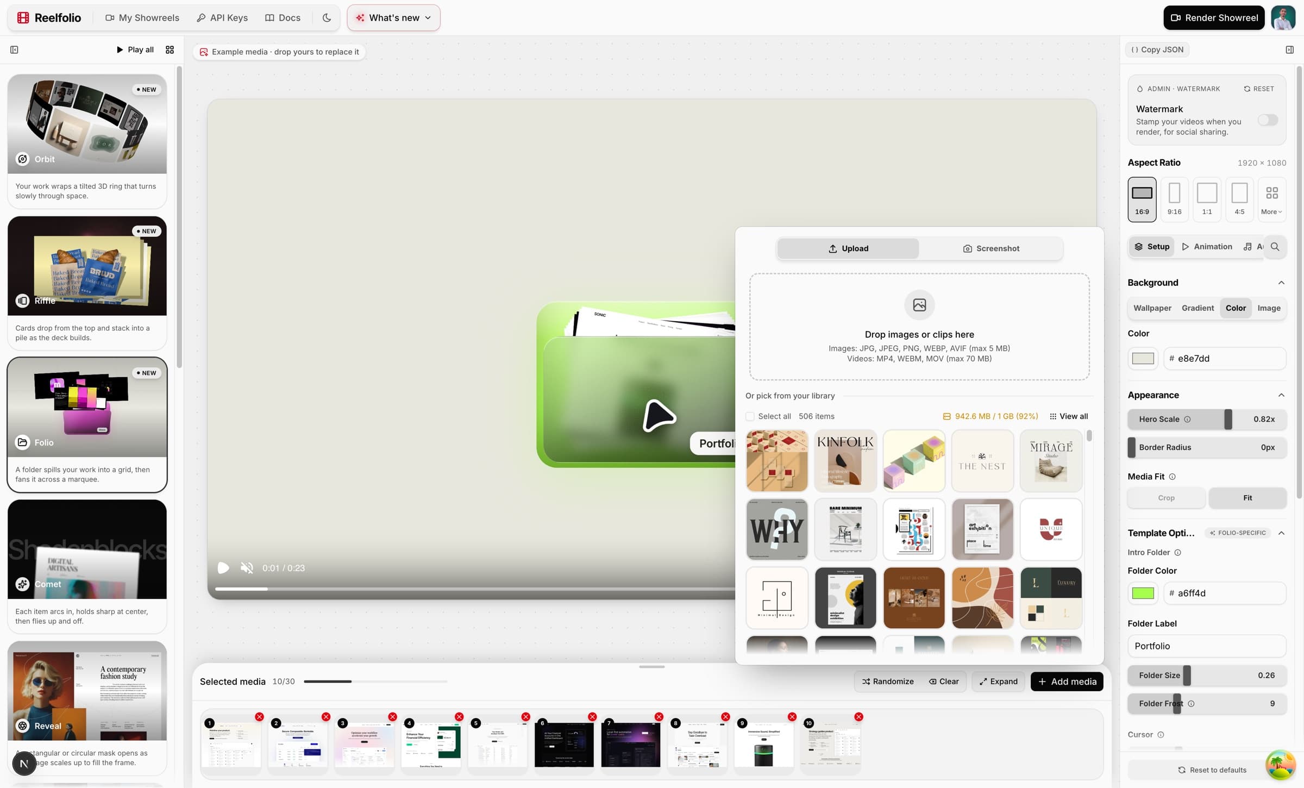The image size is (1304, 788).
Task: Click Add media button
Action: [1067, 681]
